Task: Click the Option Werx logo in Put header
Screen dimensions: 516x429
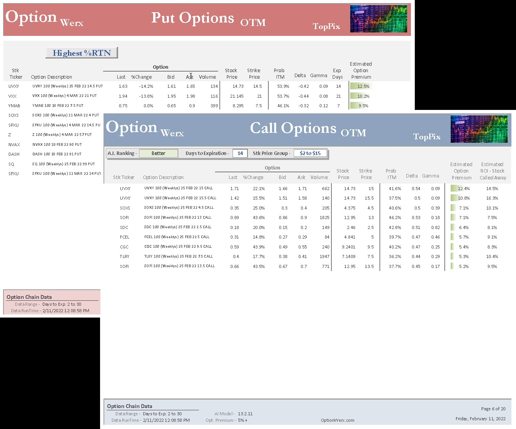Action: (44, 18)
